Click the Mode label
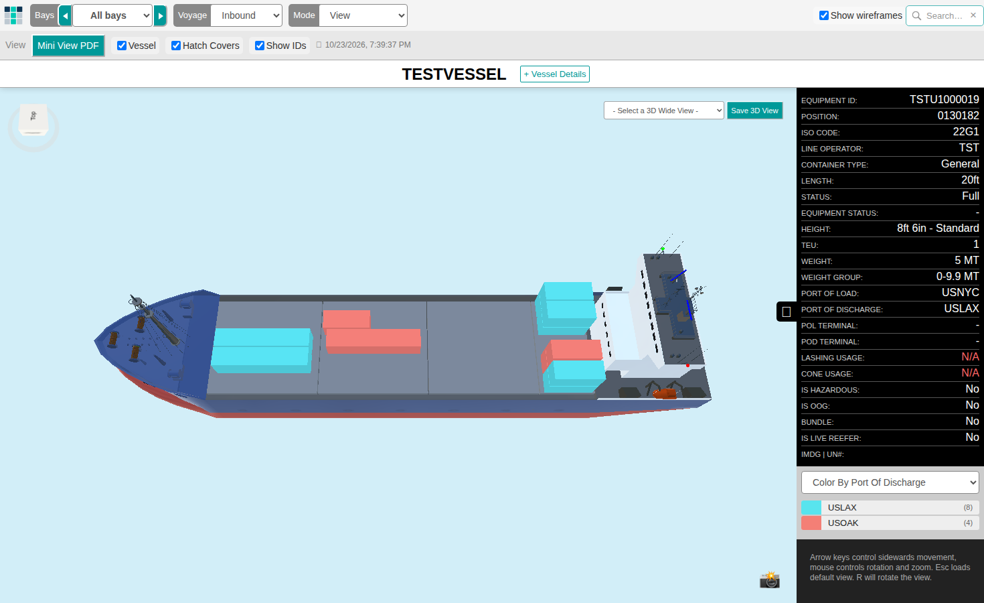This screenshot has height=603, width=984. (x=304, y=15)
